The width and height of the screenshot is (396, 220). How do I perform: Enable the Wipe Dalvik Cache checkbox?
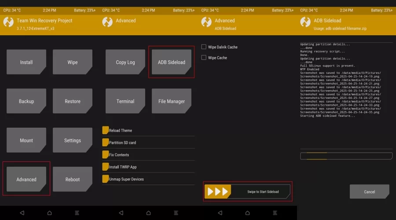click(204, 47)
